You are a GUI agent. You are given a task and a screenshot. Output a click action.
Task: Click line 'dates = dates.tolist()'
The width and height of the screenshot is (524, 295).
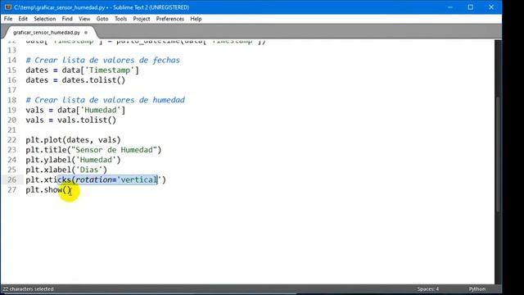coord(75,80)
